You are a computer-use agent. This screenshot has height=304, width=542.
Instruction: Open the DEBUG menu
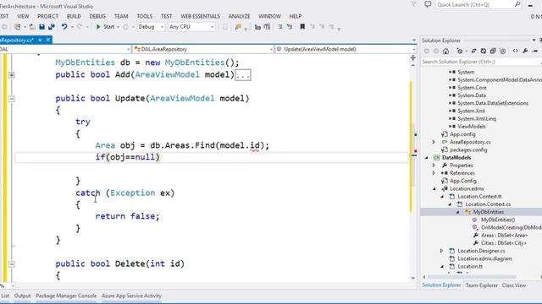pos(97,16)
